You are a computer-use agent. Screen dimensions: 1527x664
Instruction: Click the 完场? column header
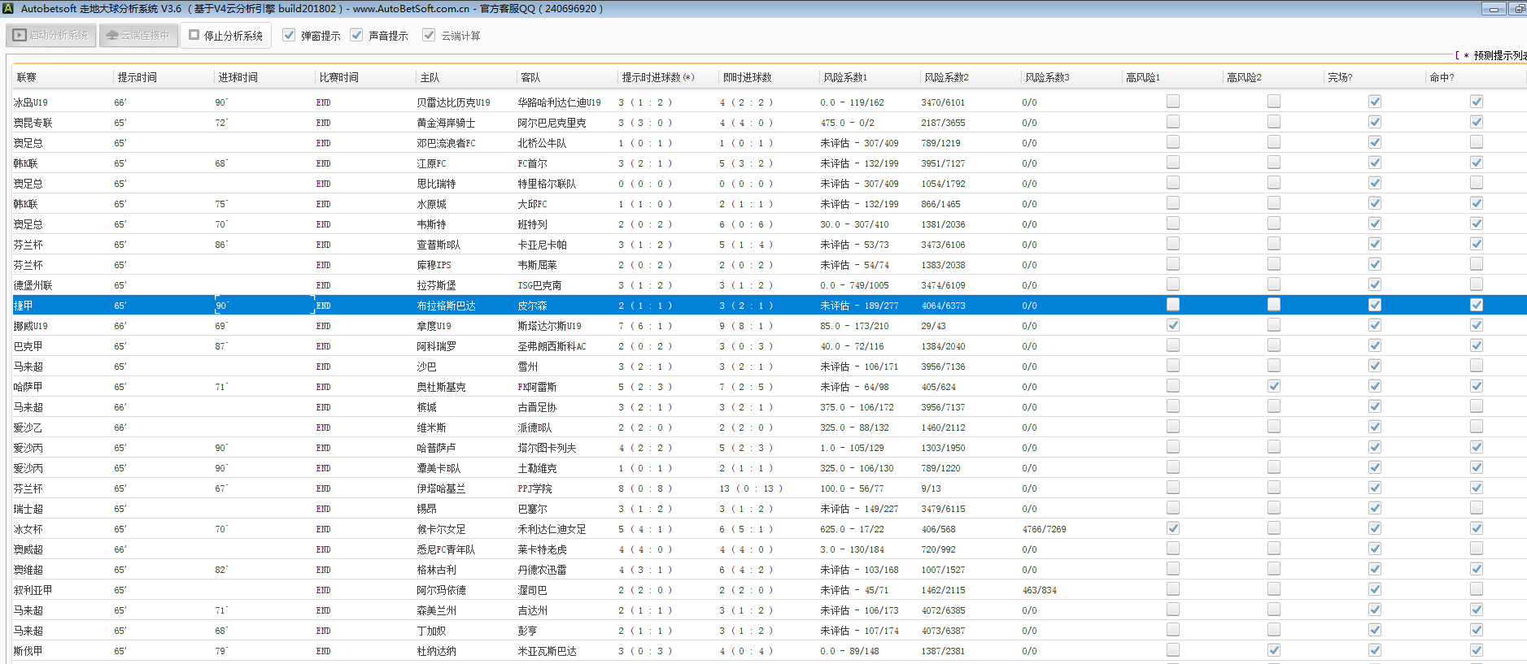(x=1340, y=77)
